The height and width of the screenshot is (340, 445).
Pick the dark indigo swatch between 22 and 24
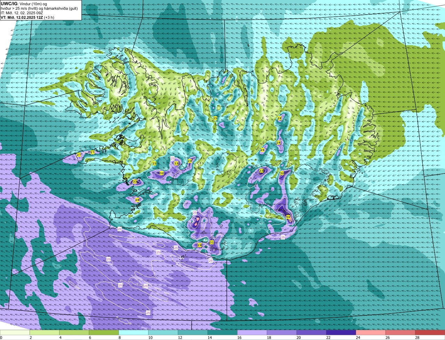[x=341, y=333]
